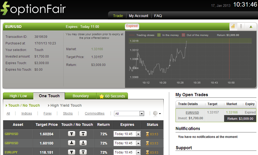Open the Today 10:45 expiry dropdown for GBP/USD
This screenshot has width=258, height=155.
pos(127,134)
